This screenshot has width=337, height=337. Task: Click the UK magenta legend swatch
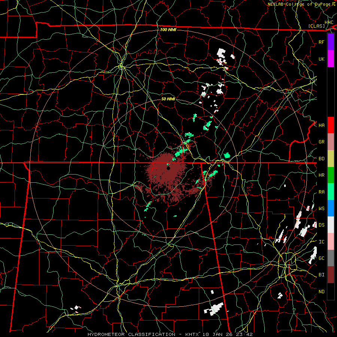pyautogui.click(x=331, y=59)
